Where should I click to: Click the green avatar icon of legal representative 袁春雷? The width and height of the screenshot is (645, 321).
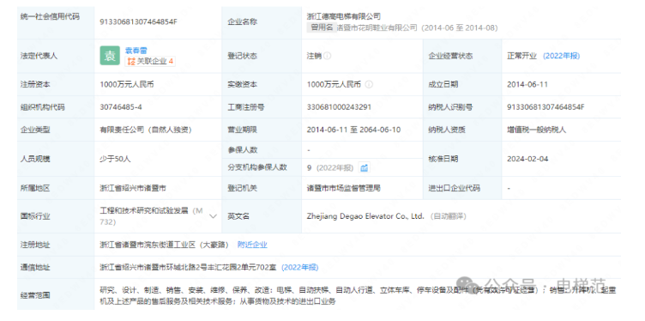(x=110, y=56)
